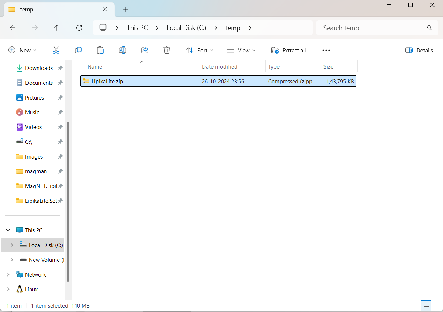443x312 pixels.
Task: Switch to large thumbnails view toggle
Action: 436,305
